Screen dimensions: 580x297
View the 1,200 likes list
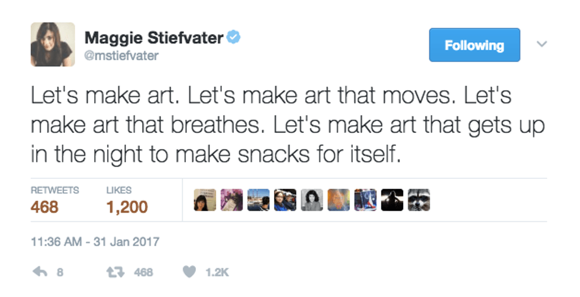(127, 207)
